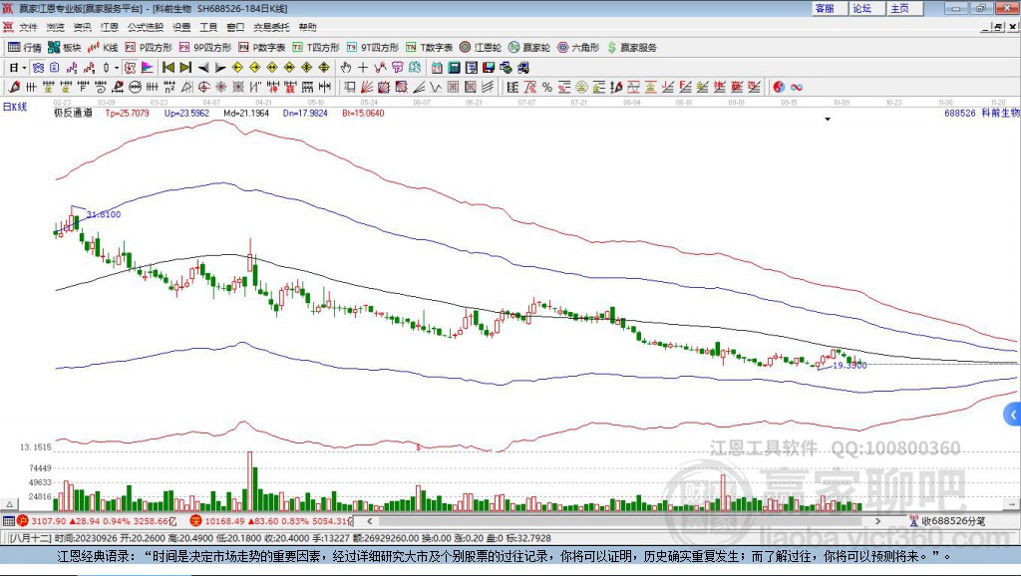The height and width of the screenshot is (576, 1021).
Task: Click the 688526 科前生物 stock label
Action: coord(981,114)
